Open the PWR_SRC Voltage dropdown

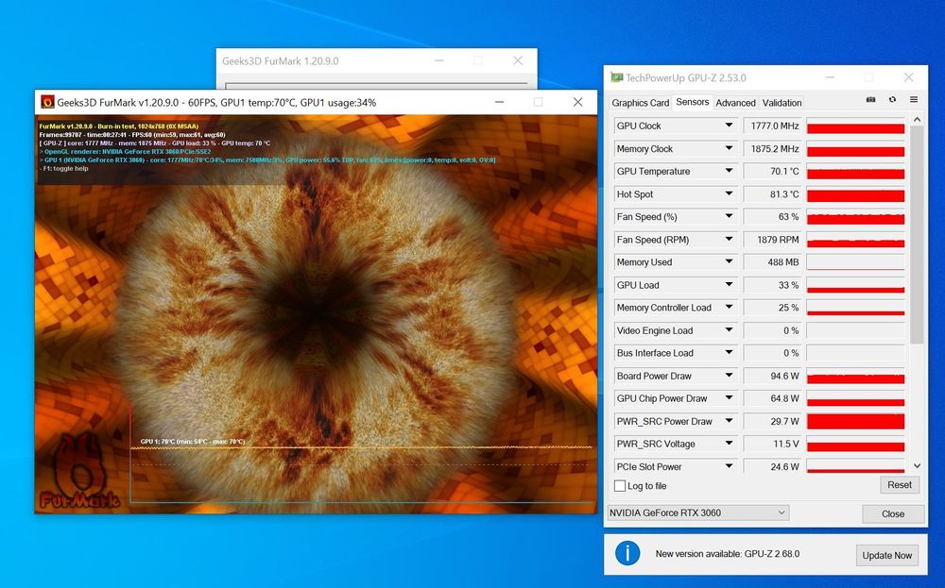[x=729, y=444]
